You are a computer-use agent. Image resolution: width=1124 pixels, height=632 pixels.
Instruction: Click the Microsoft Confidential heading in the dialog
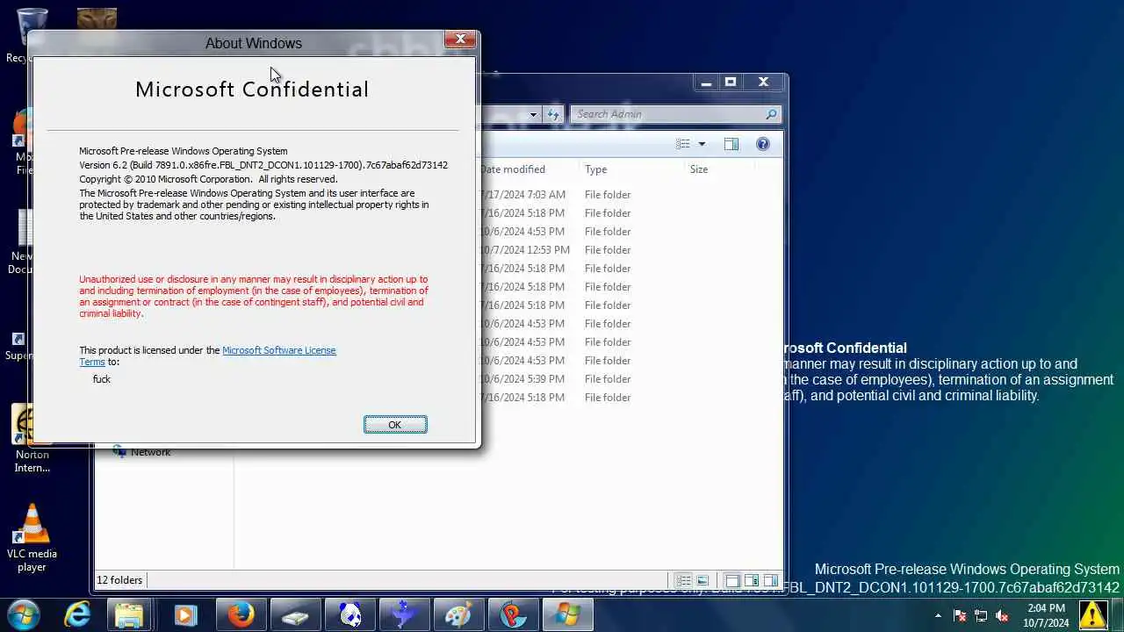pos(252,90)
